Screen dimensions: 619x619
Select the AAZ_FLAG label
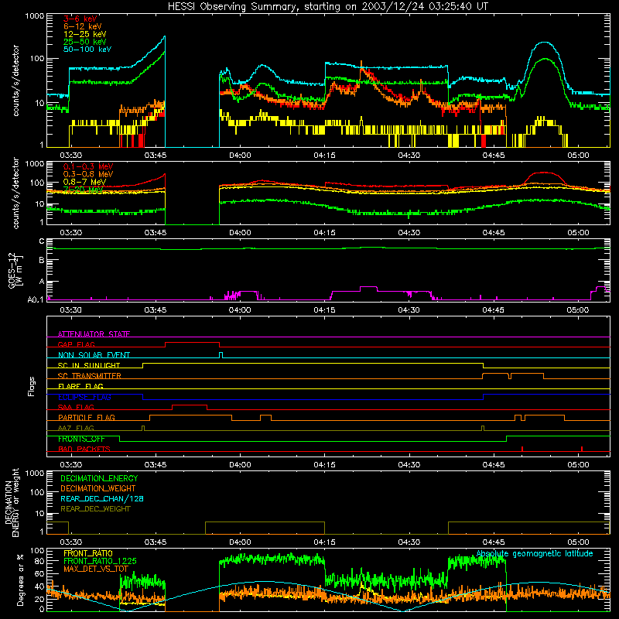[x=76, y=428]
